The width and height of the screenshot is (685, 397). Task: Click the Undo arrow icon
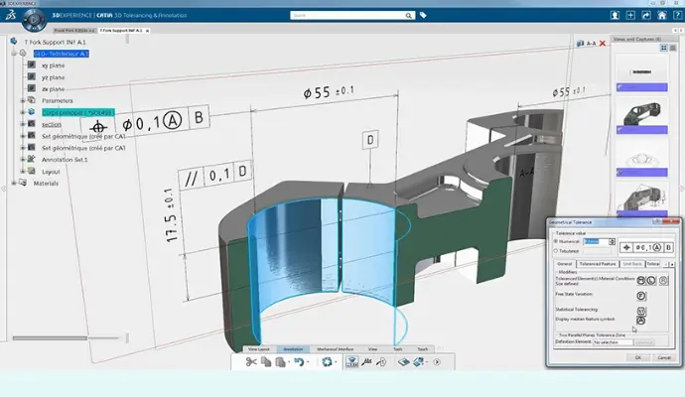[x=299, y=361]
